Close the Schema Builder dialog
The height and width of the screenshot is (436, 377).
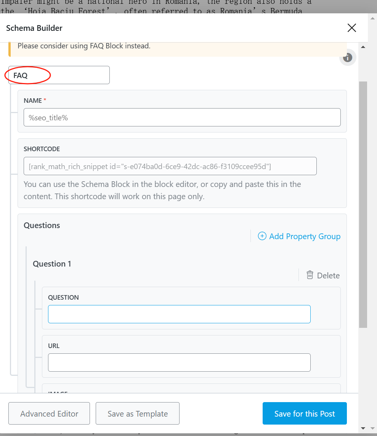pos(351,27)
